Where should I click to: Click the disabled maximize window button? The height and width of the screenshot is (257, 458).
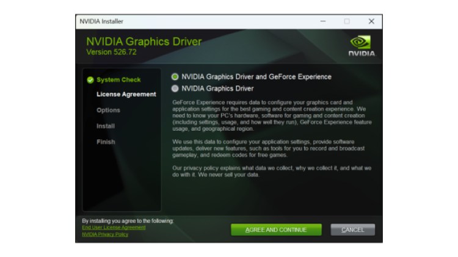point(347,21)
